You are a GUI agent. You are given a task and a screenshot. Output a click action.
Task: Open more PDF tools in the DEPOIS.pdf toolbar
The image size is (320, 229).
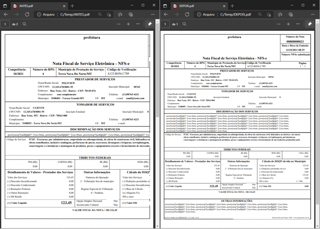tap(298, 24)
